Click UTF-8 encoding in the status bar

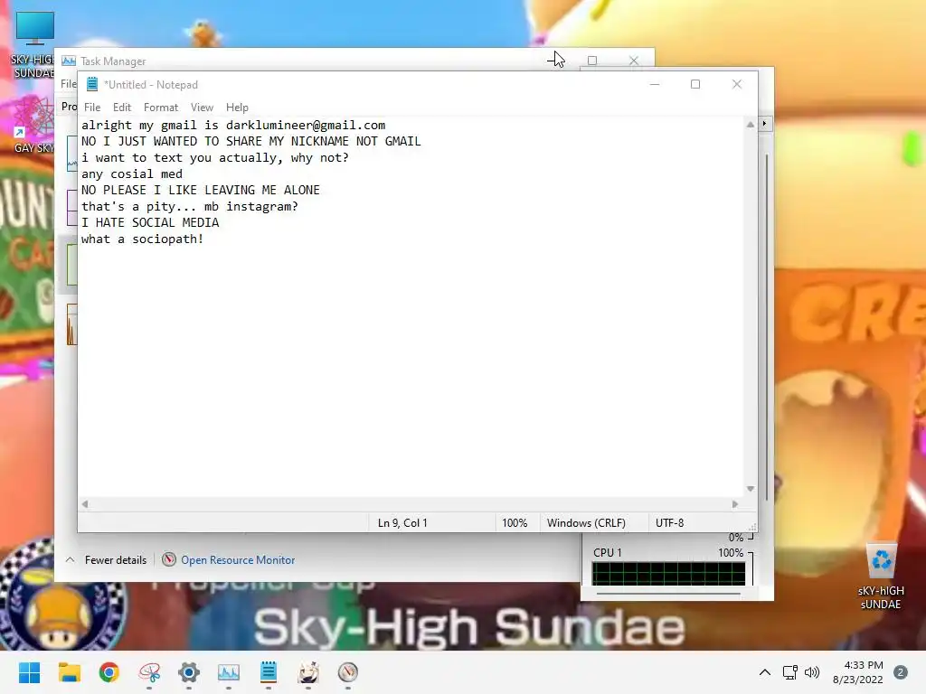(x=669, y=523)
